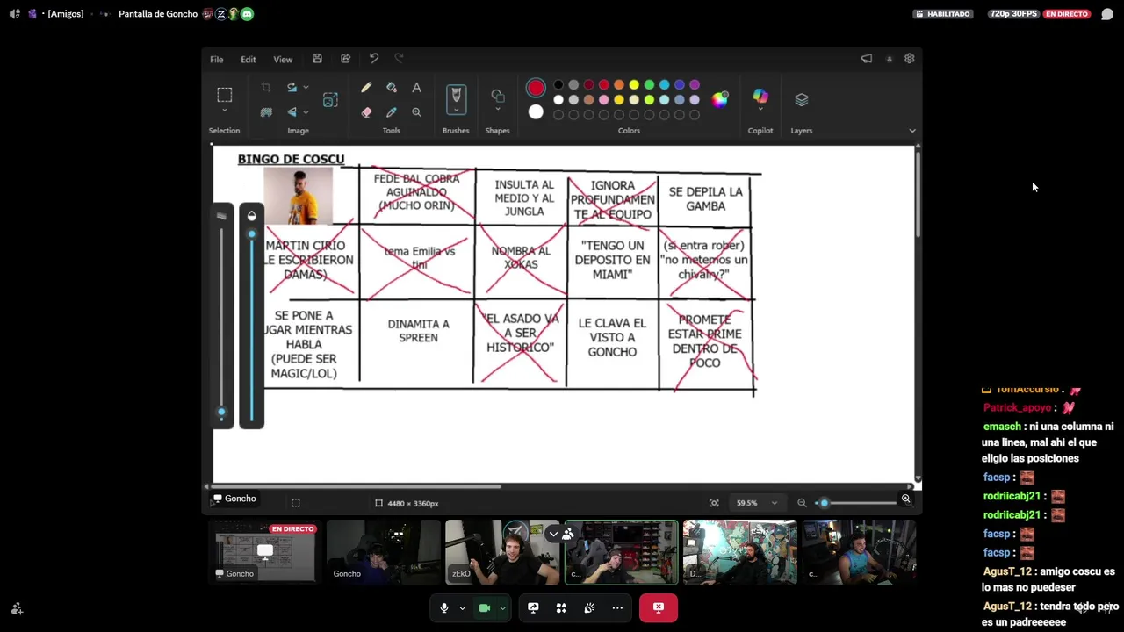
Task: Expand the Rotate dropdown arrow
Action: tap(306, 87)
